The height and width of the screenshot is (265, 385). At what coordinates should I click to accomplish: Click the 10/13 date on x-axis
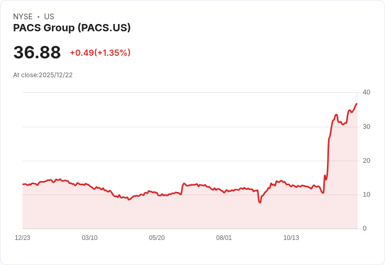tap(291, 238)
